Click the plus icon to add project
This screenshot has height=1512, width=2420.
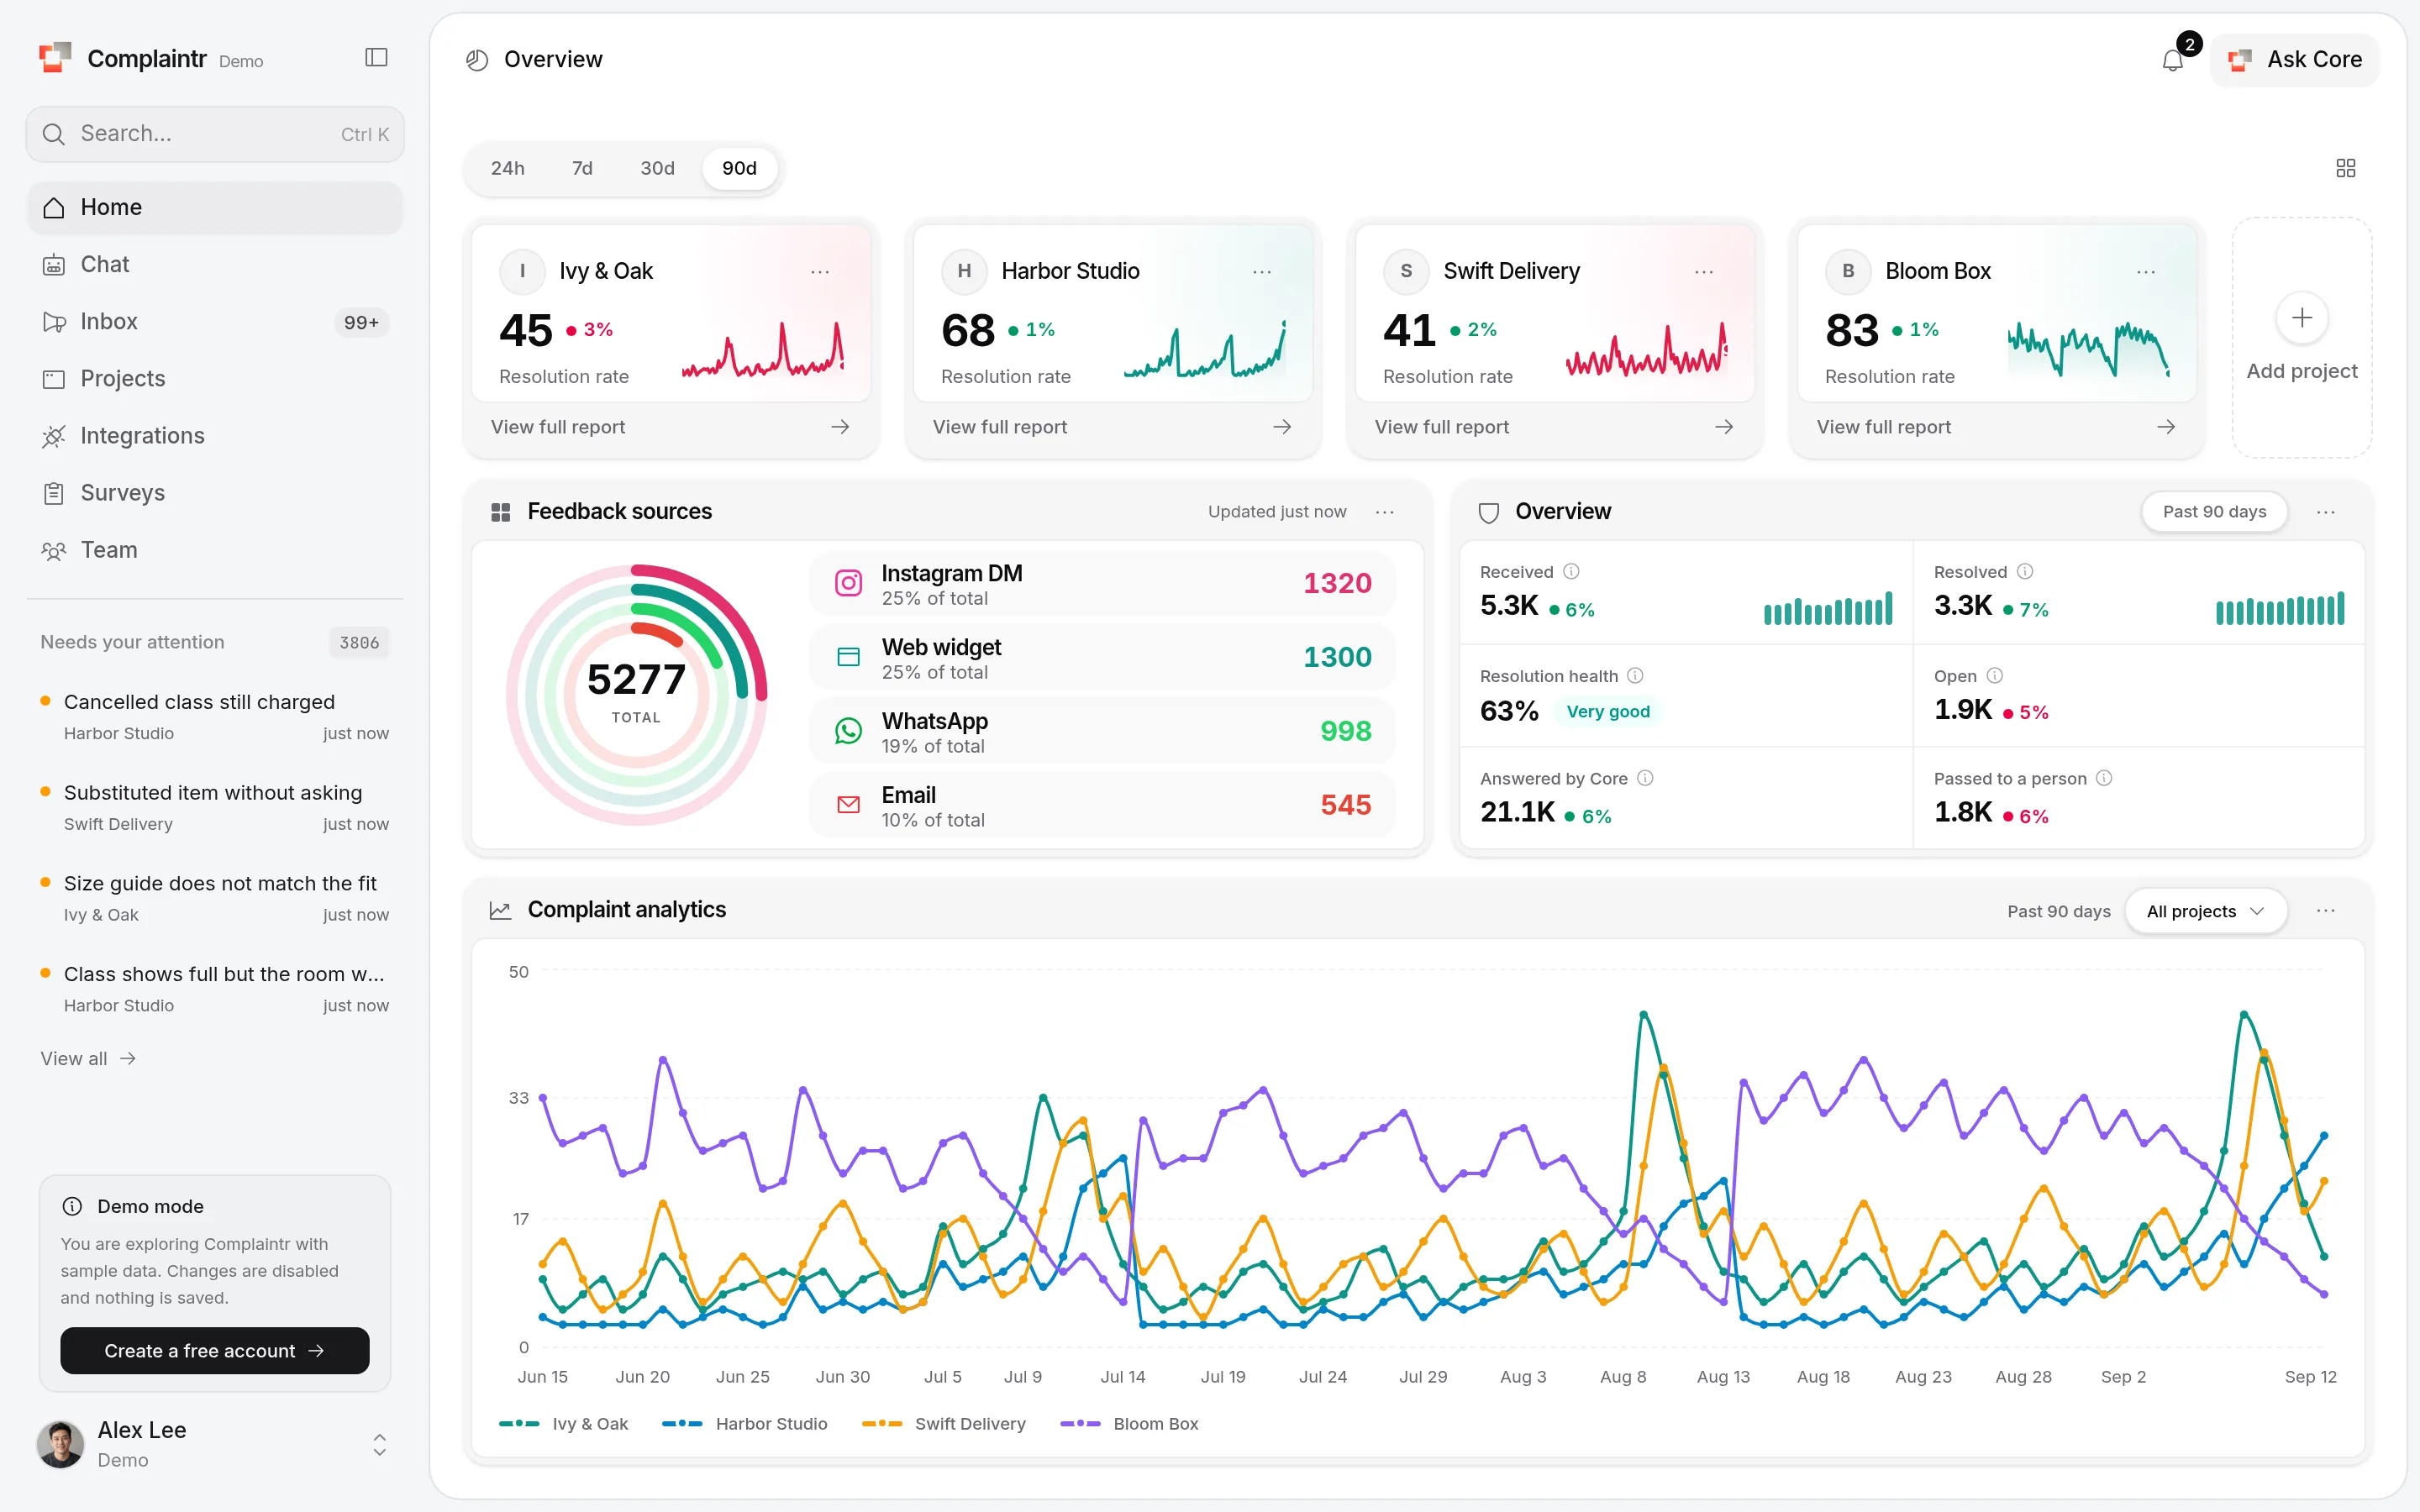[2302, 318]
